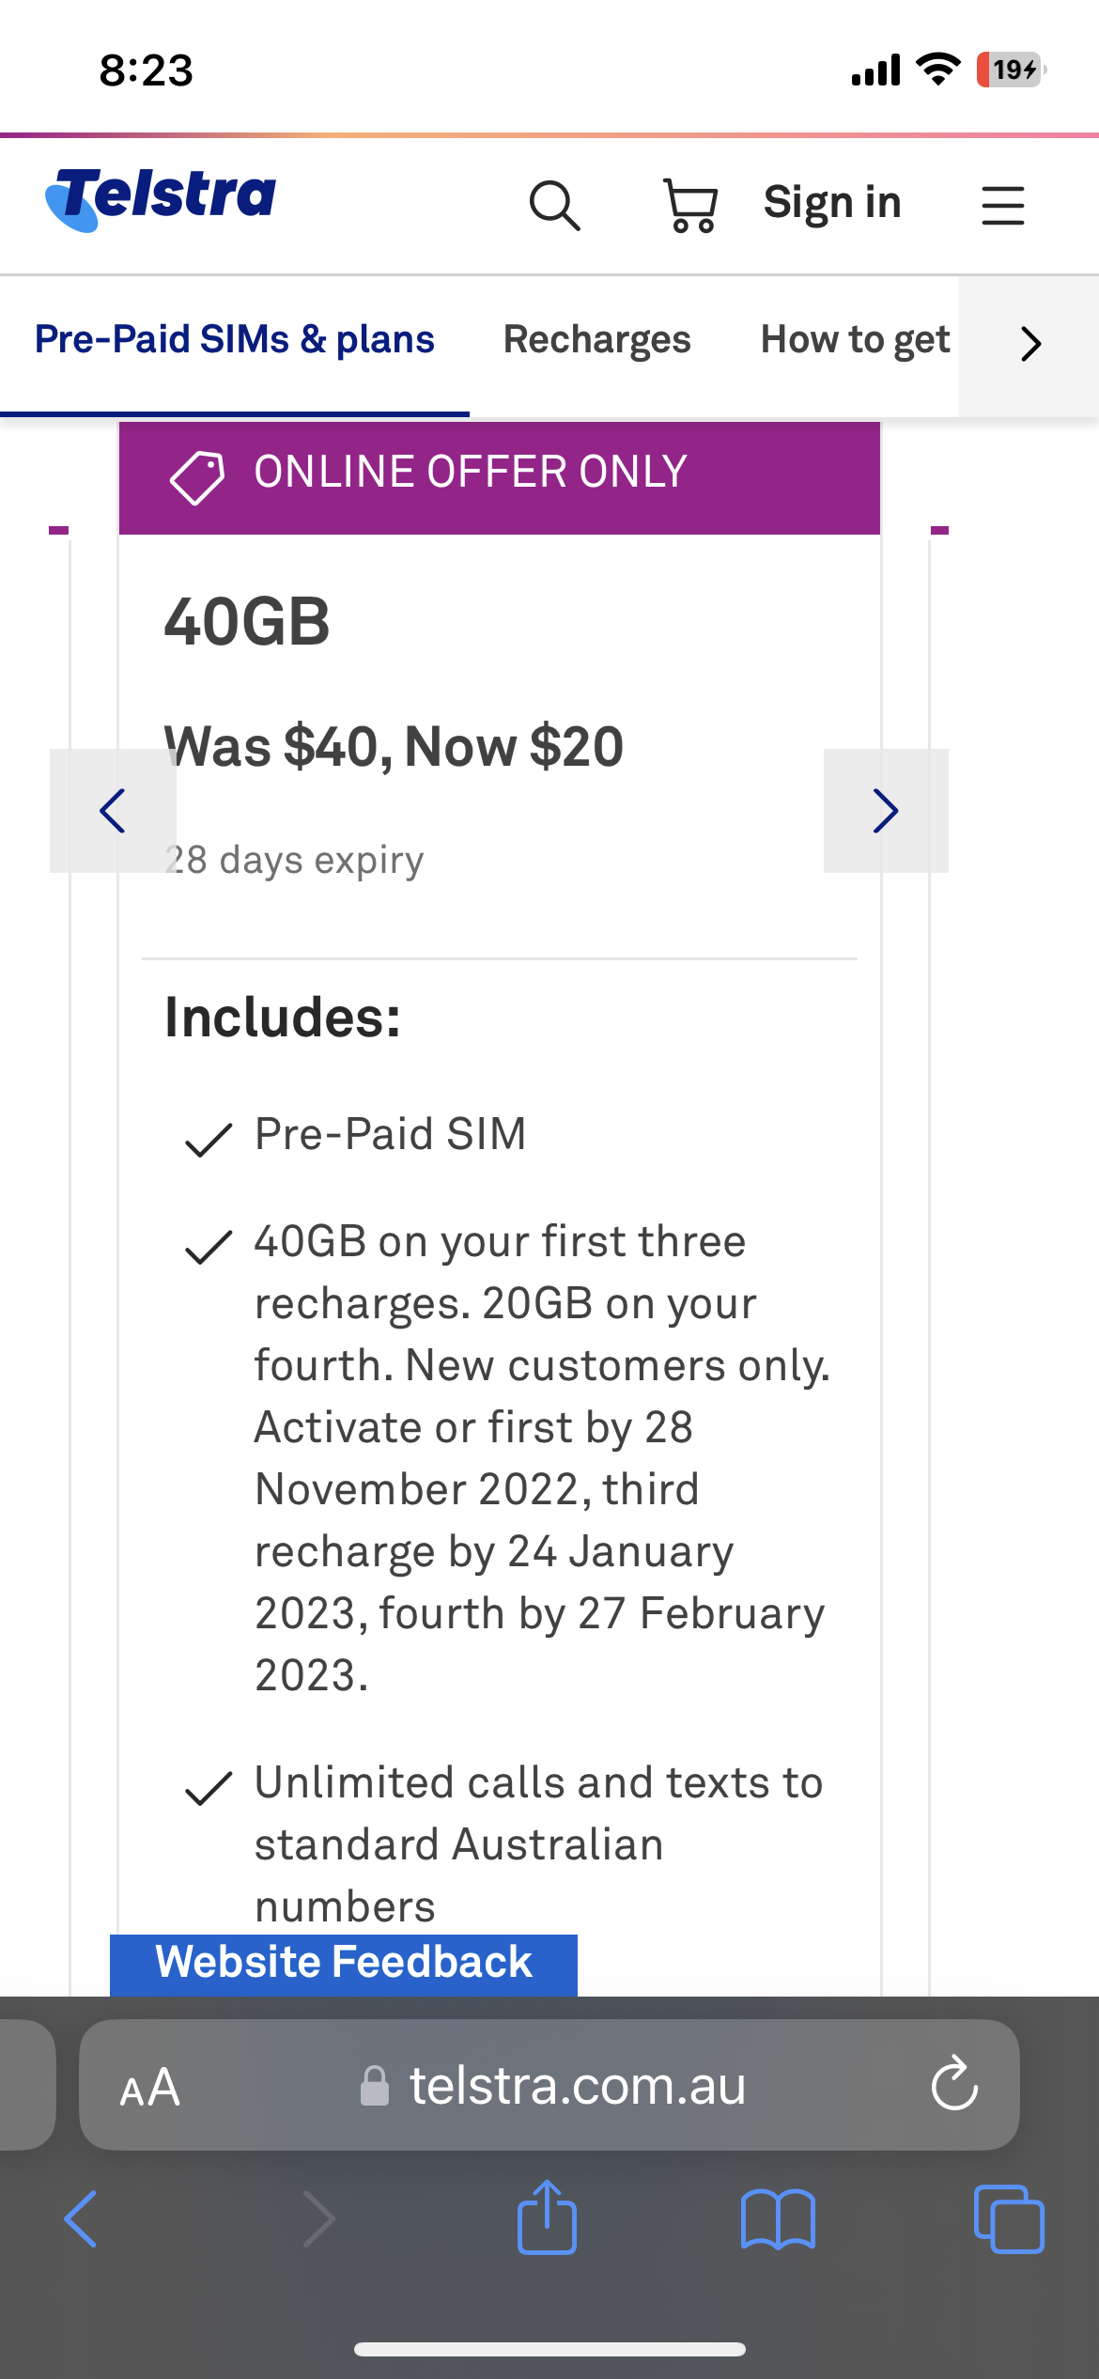
Task: Open the shopping cart
Action: tap(690, 205)
